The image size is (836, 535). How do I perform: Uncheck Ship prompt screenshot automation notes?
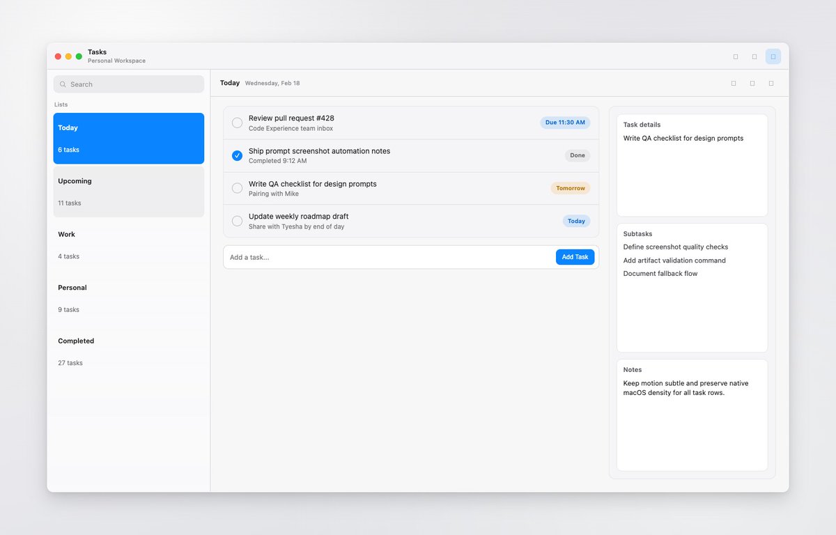pos(237,155)
